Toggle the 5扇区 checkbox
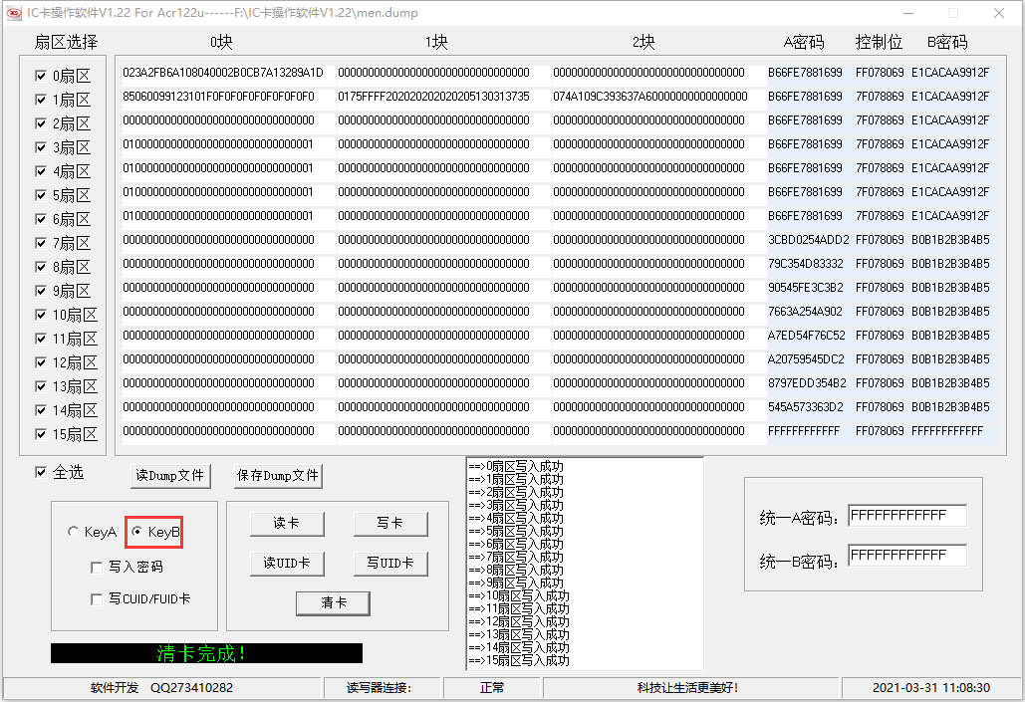 click(x=41, y=195)
